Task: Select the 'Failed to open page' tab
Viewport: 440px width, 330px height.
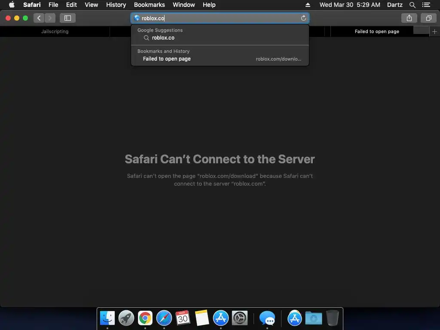Action: [x=377, y=31]
